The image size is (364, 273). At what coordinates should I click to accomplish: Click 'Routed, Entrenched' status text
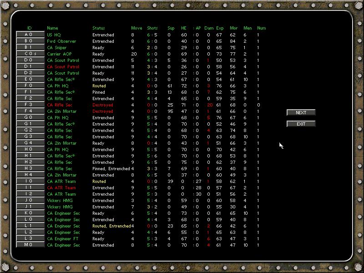[111, 226]
